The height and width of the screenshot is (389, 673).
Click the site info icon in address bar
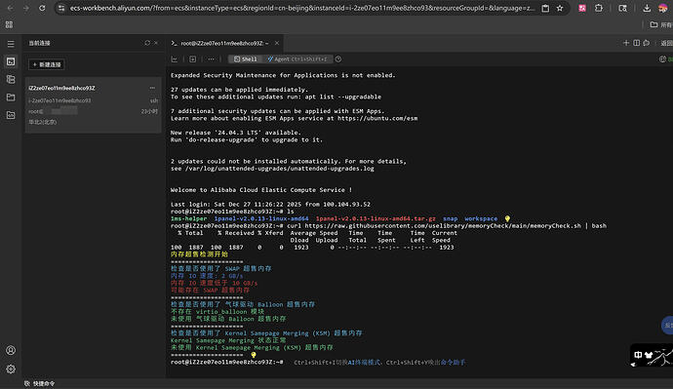tap(61, 8)
